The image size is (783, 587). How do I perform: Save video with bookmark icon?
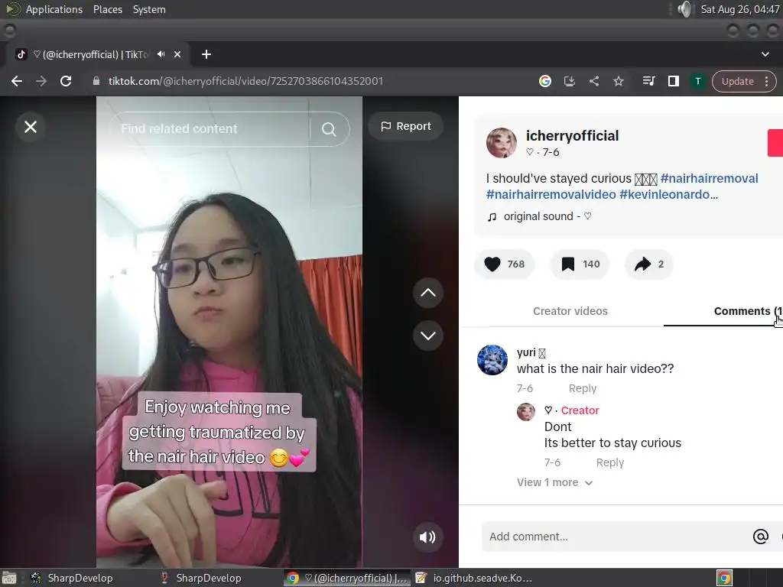[x=568, y=264]
